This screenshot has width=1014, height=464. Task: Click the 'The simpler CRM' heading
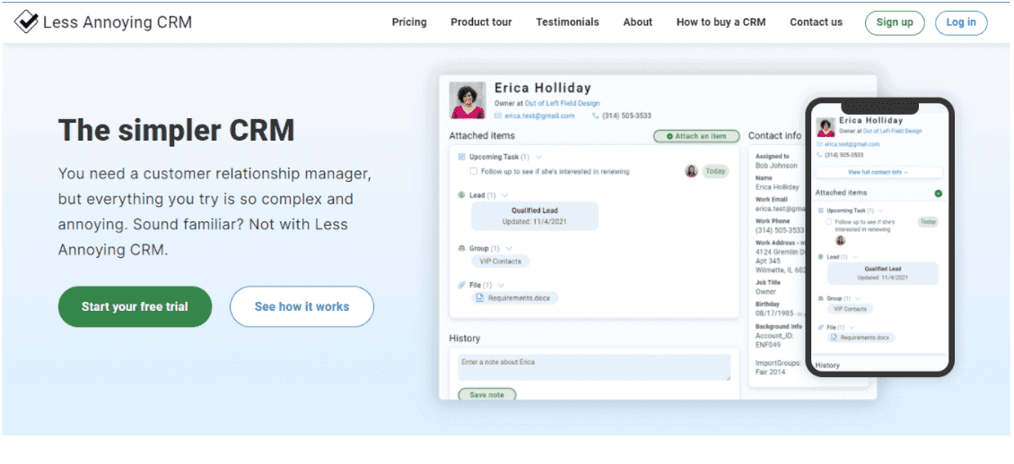177,131
